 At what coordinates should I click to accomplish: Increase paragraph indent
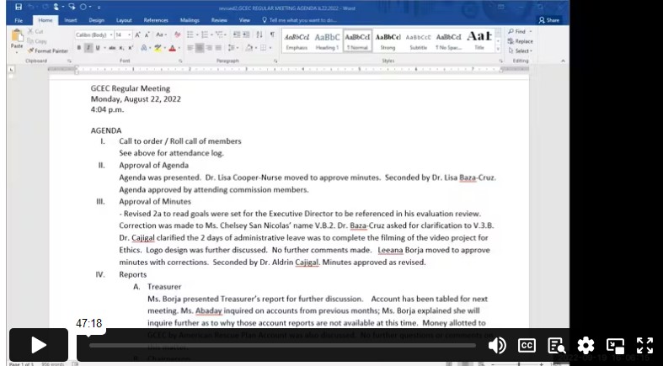[247, 35]
